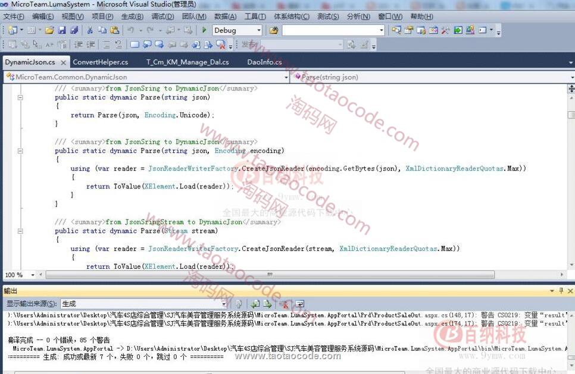Open the 调试(D) menu
The width and height of the screenshot is (575, 374).
pos(162,17)
